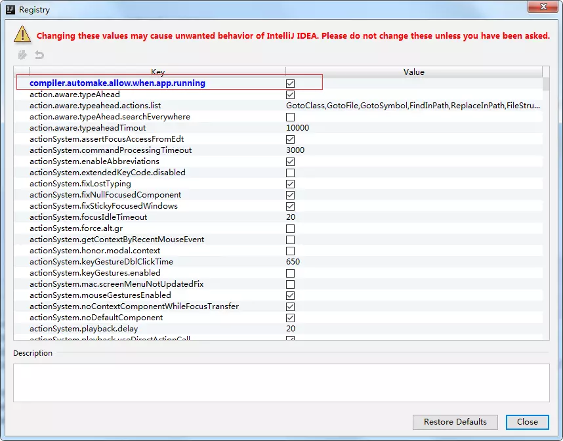
Task: Check actionSystem.getContextByRecentMouseEvent checkbox
Action: coord(290,240)
